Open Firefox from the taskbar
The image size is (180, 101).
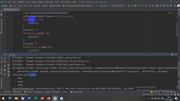point(49,98)
